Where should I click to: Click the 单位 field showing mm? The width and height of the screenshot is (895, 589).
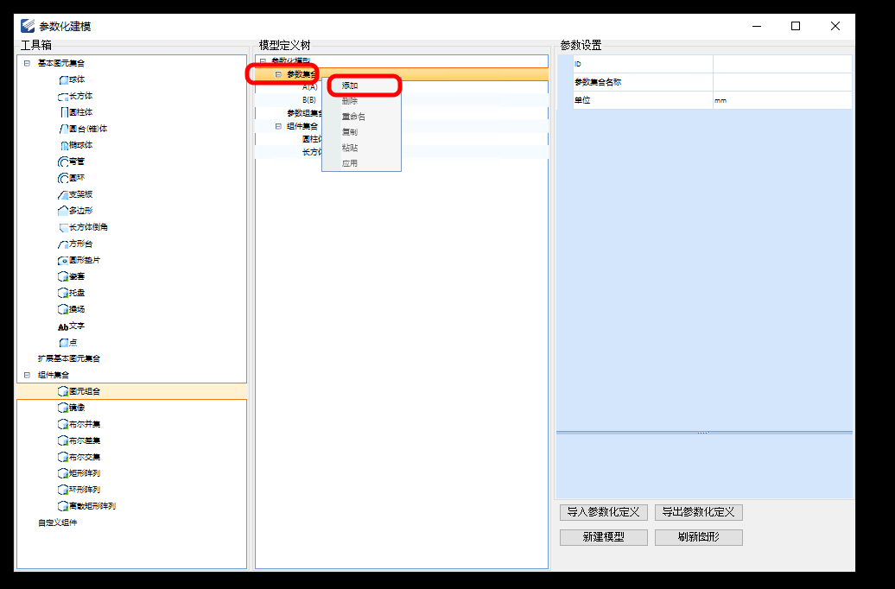(782, 100)
